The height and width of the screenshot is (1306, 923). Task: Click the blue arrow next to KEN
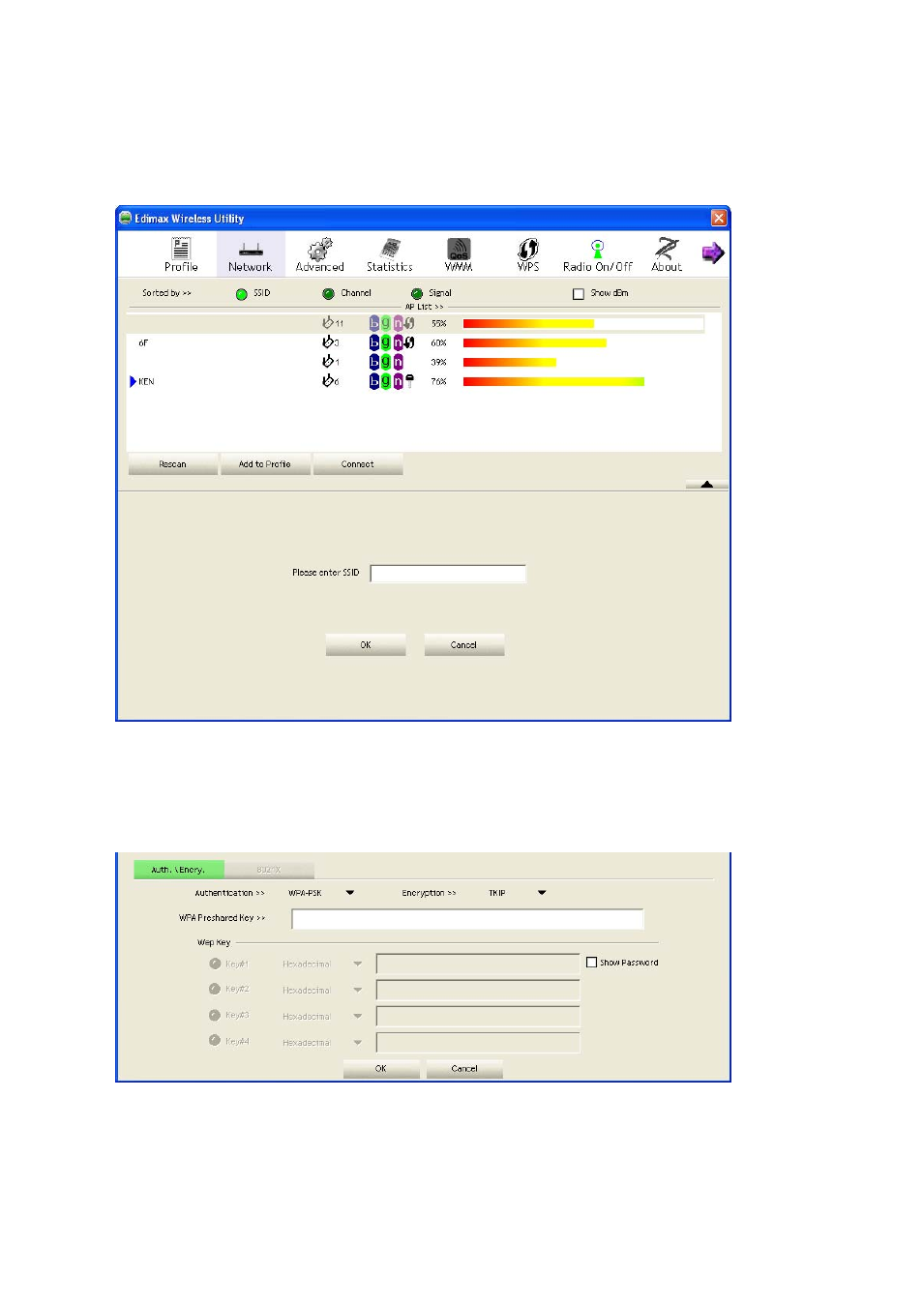pyautogui.click(x=133, y=381)
